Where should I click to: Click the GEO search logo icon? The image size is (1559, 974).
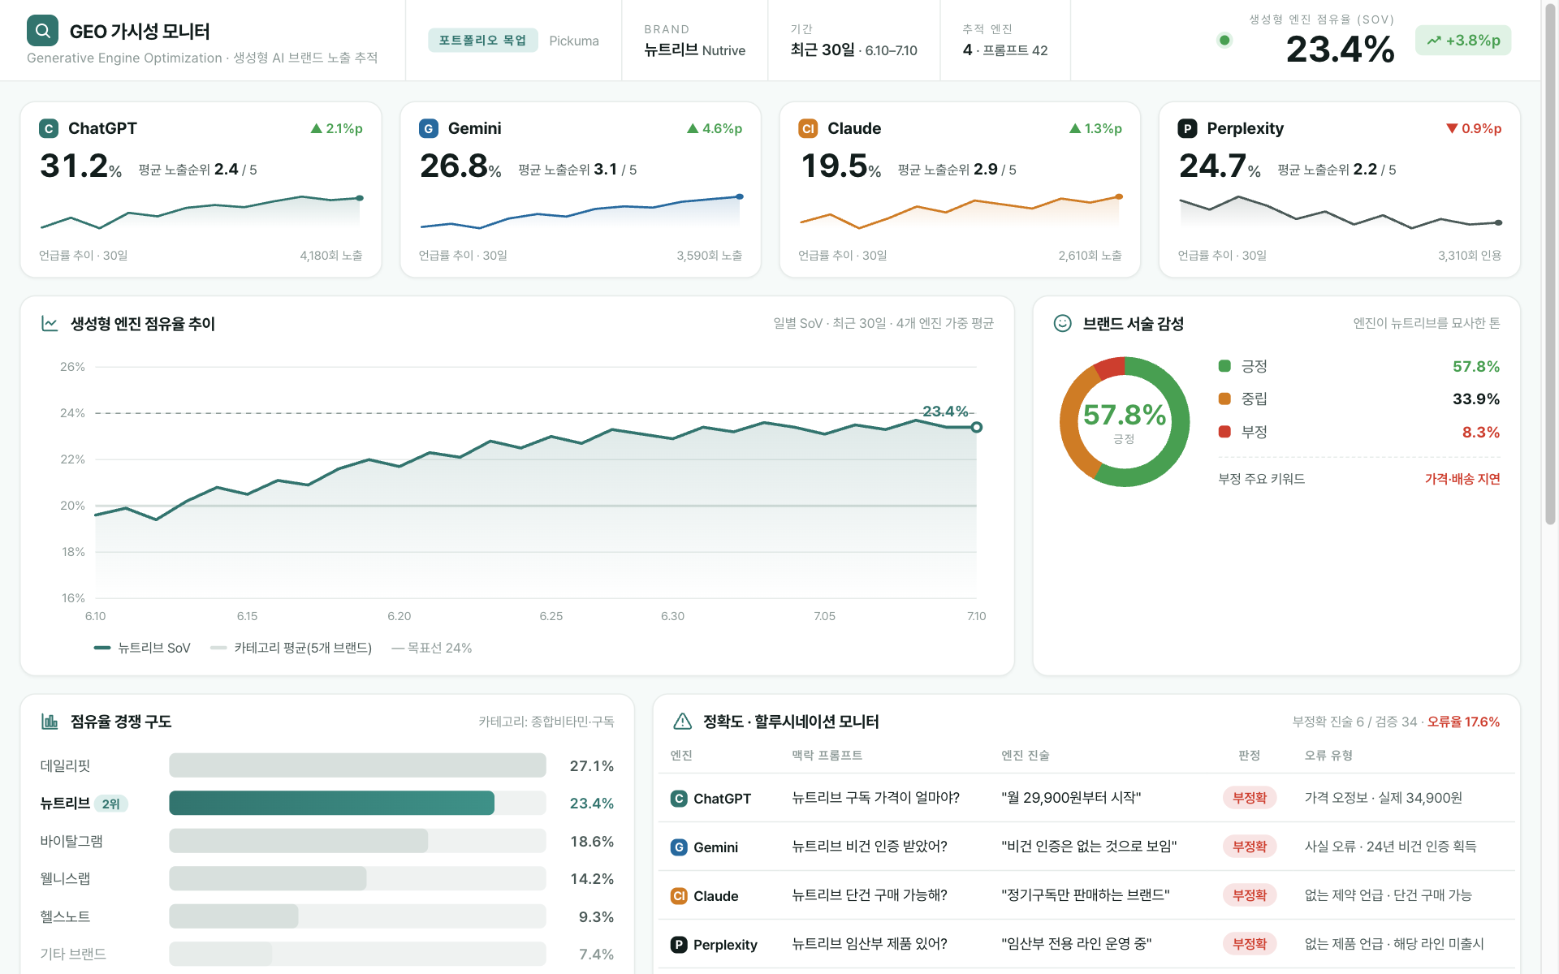42,31
